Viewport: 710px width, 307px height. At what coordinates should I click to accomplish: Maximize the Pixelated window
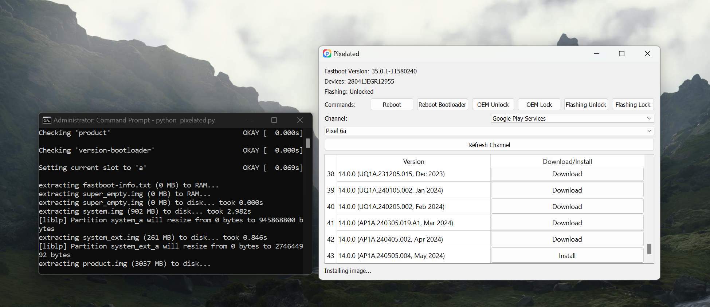point(622,54)
